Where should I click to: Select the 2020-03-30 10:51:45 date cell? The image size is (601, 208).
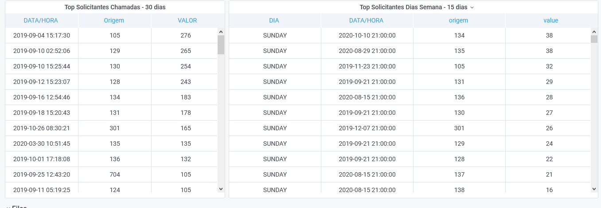42,144
